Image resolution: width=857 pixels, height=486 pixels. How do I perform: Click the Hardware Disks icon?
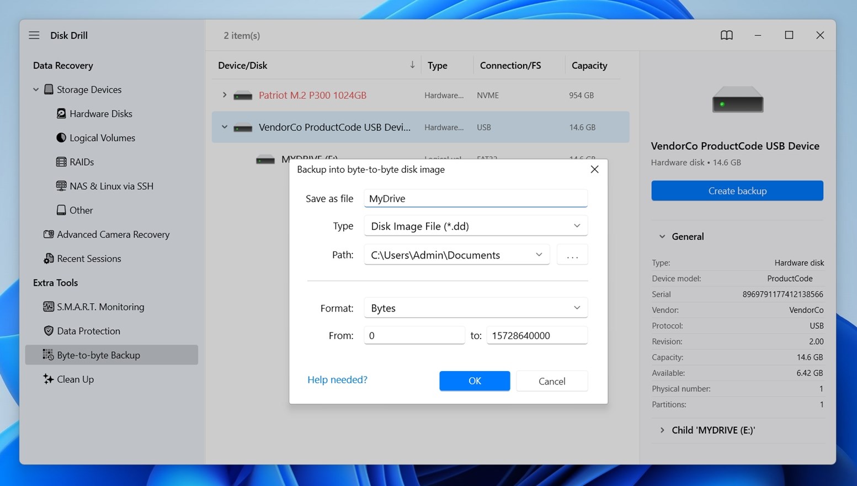pyautogui.click(x=61, y=113)
